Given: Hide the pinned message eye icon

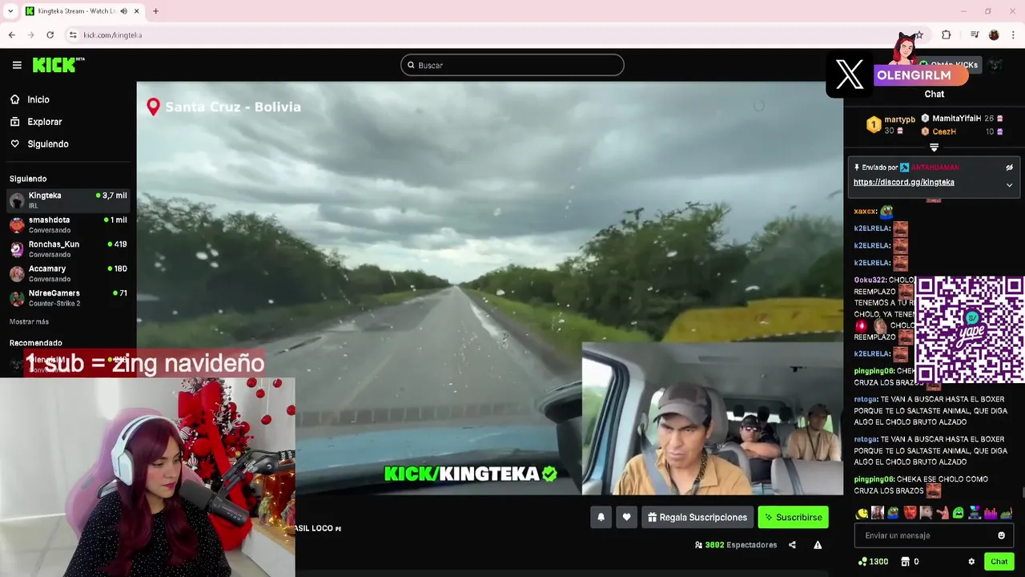Looking at the screenshot, I should [1009, 167].
